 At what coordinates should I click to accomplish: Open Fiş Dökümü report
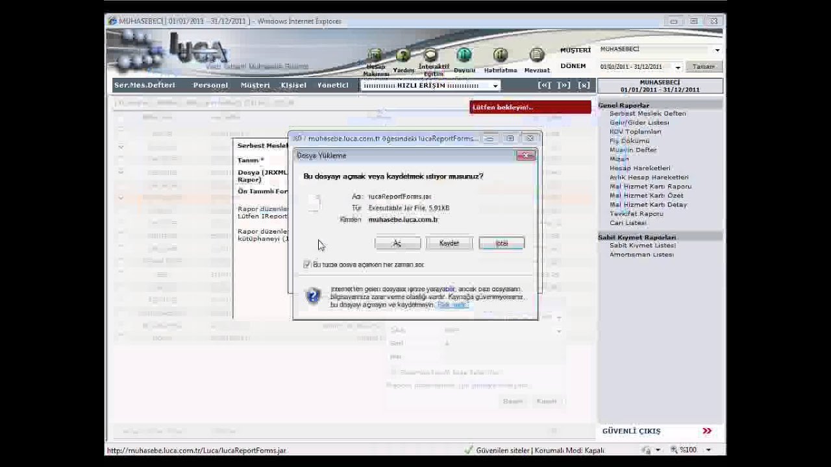pos(629,141)
